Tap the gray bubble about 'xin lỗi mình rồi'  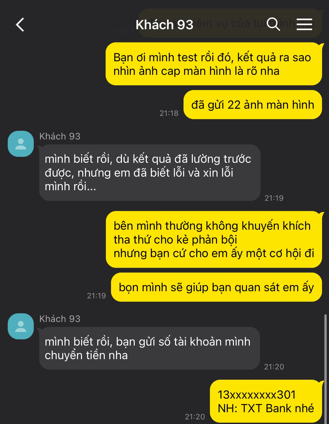[150, 173]
